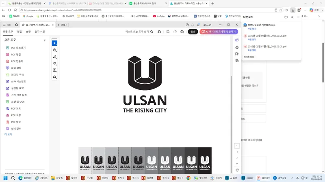Click 더 보기 in tools list

[8, 134]
